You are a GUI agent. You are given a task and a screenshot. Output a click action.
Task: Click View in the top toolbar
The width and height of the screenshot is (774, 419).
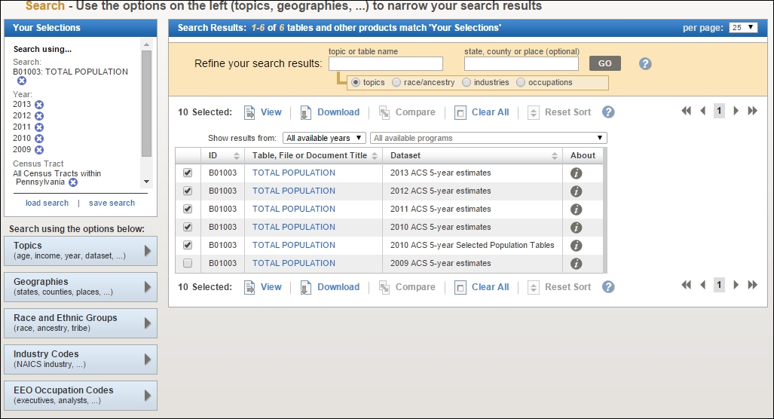(x=263, y=112)
